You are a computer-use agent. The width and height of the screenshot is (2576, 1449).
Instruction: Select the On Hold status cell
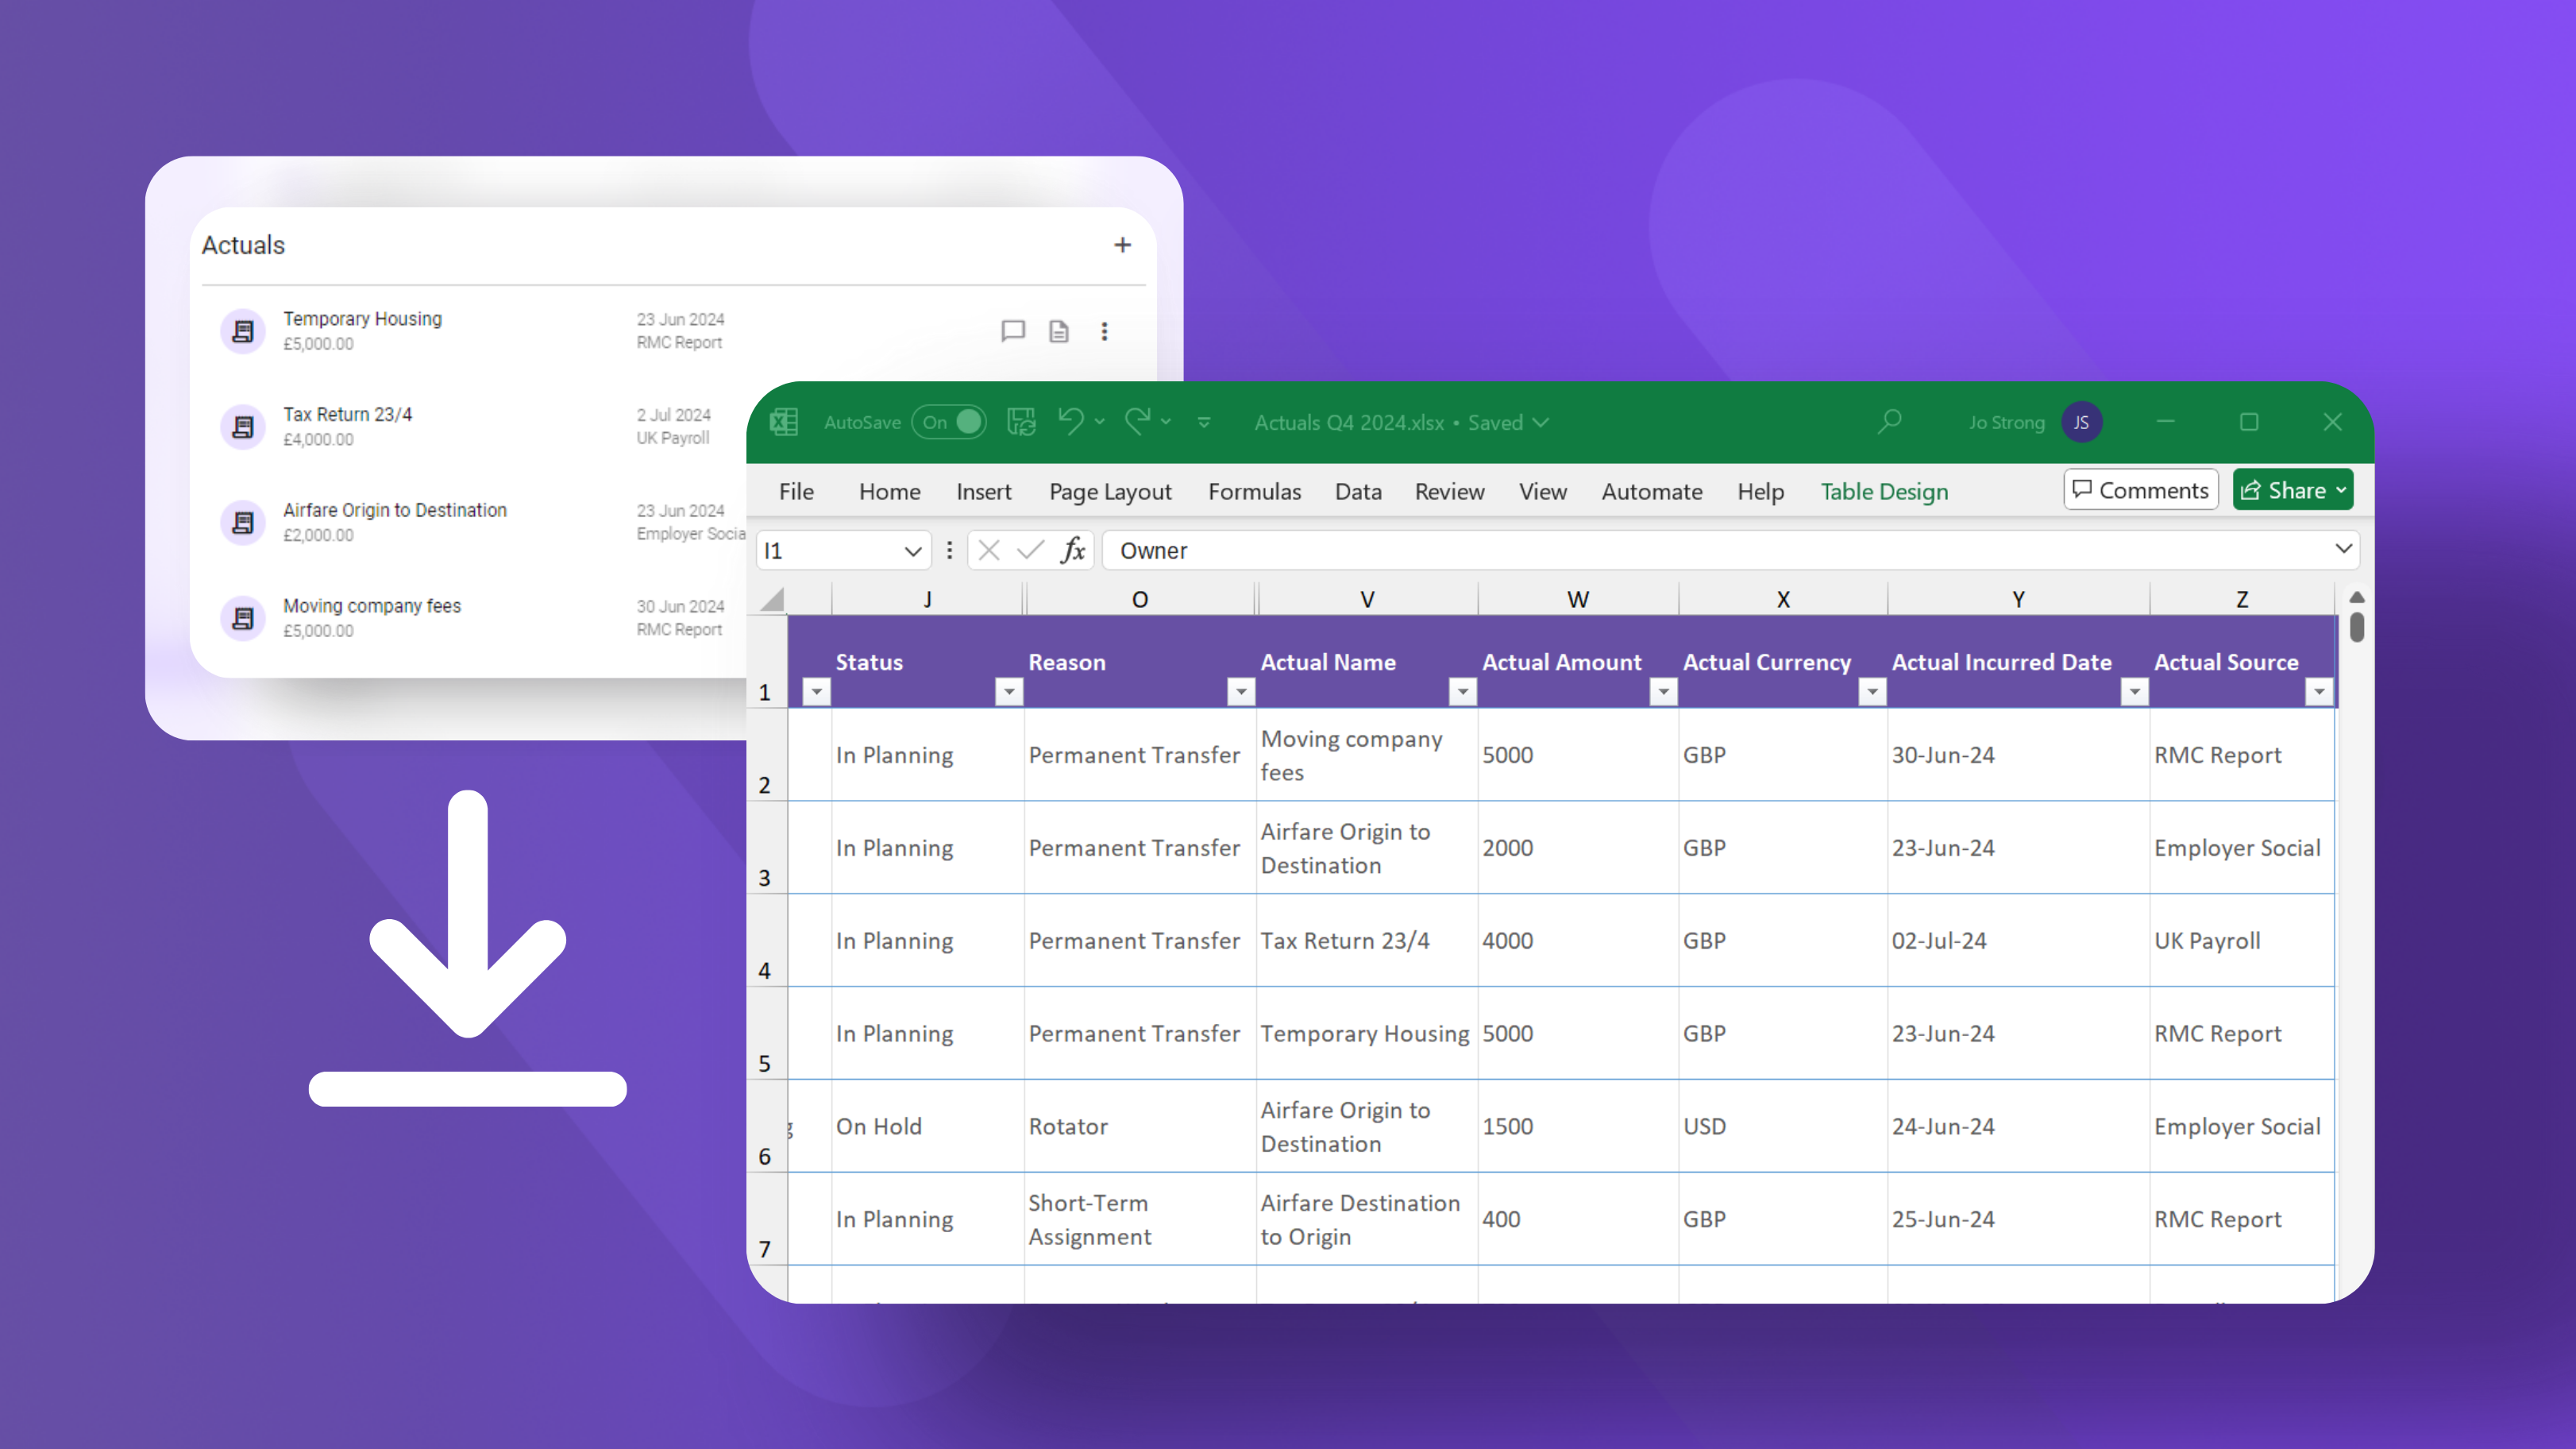pyautogui.click(x=927, y=1126)
